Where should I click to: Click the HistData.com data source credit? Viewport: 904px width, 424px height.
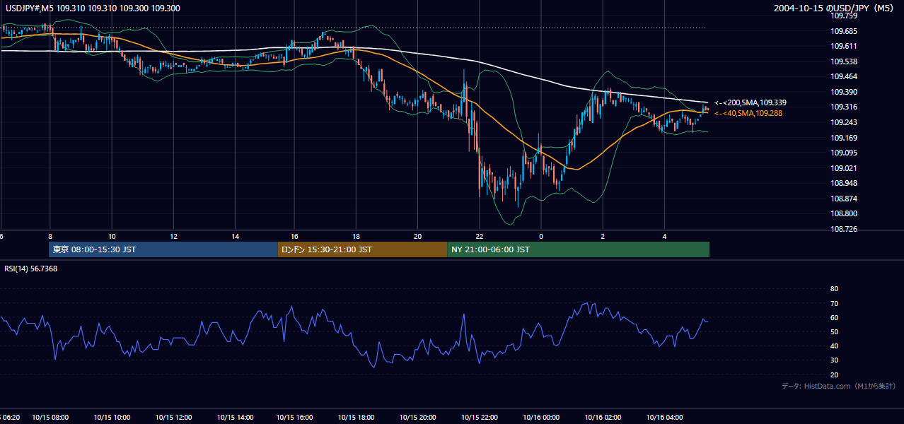click(x=839, y=386)
